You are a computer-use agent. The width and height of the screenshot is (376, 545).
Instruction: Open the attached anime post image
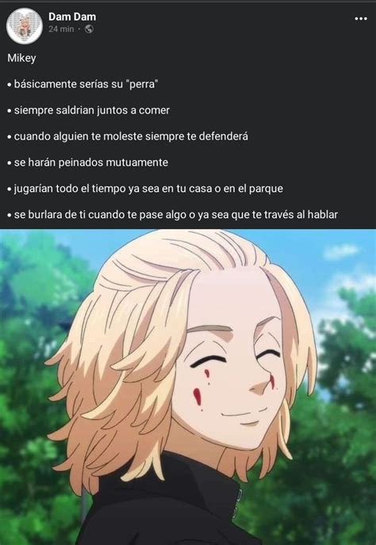[x=188, y=387]
